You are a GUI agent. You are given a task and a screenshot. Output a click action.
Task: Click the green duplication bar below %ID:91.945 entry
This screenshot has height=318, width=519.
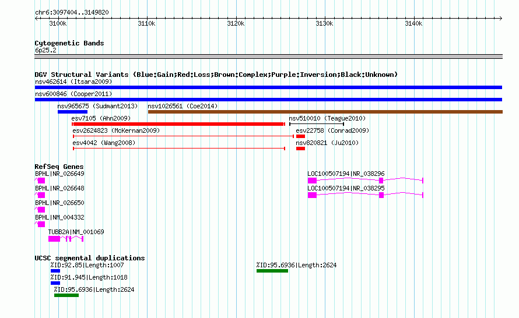66,295
